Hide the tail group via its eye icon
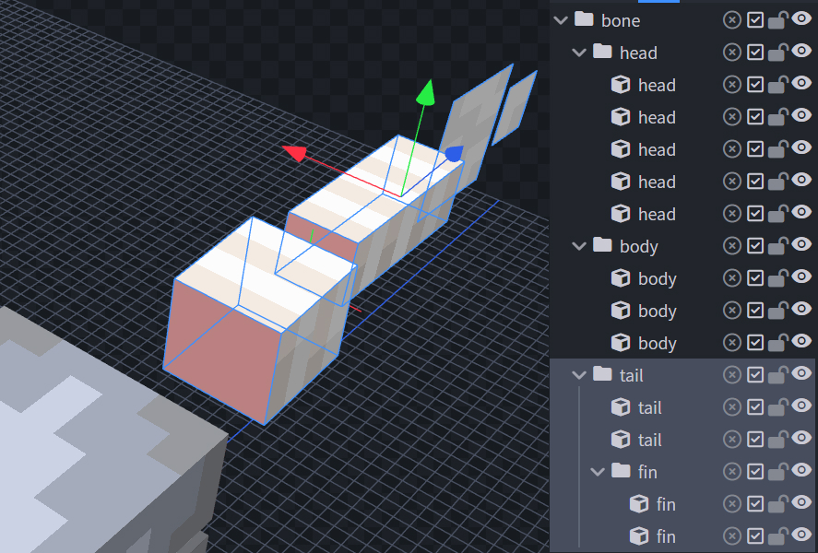This screenshot has height=553, width=818. [801, 373]
